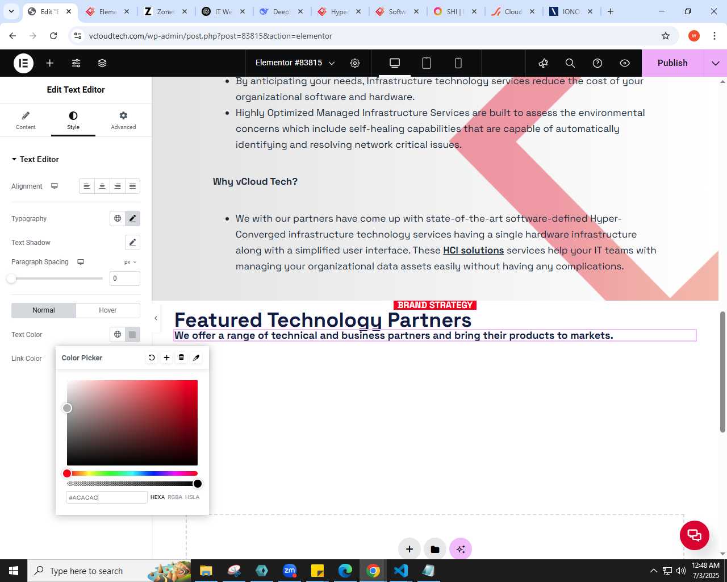Viewport: 727px width, 582px height.
Task: Collapse the Text Editor section
Action: click(35, 159)
